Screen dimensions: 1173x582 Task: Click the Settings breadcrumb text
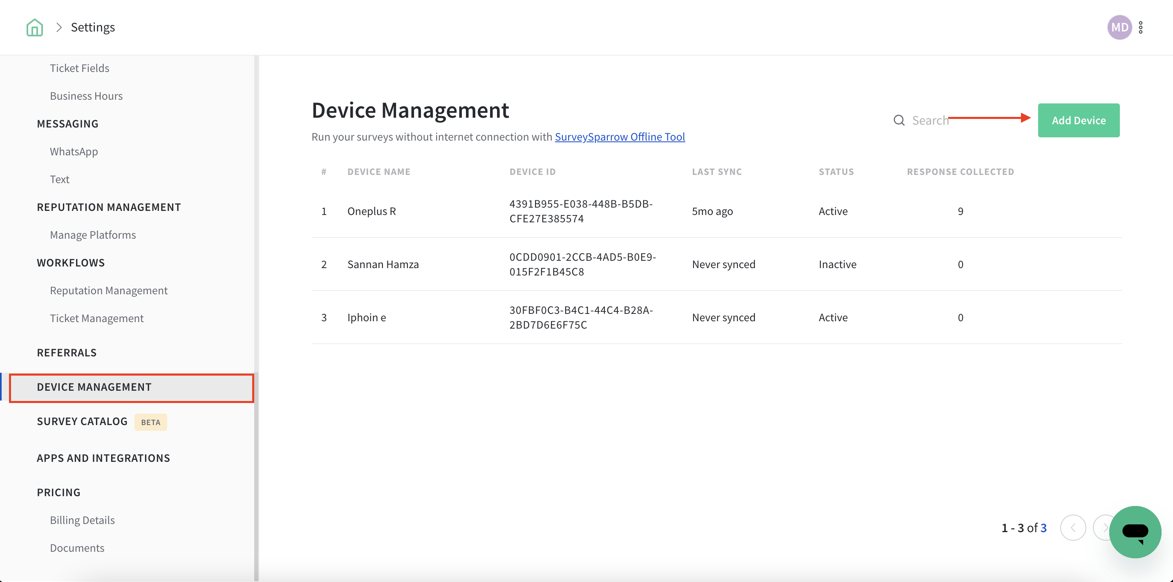93,27
